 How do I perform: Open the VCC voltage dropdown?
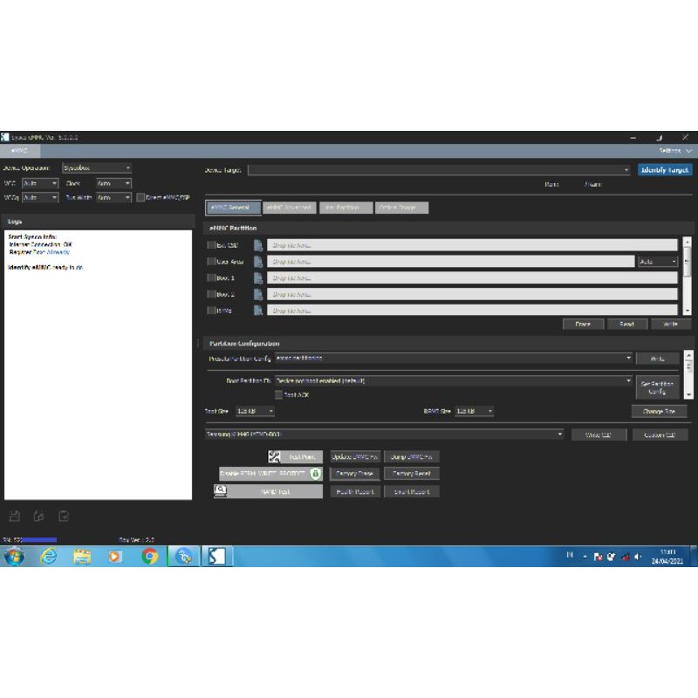coord(40,183)
